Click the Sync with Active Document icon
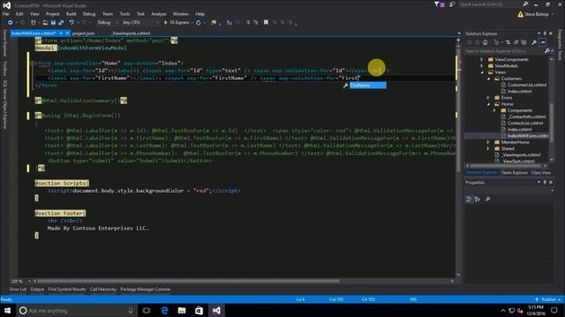 (508, 42)
